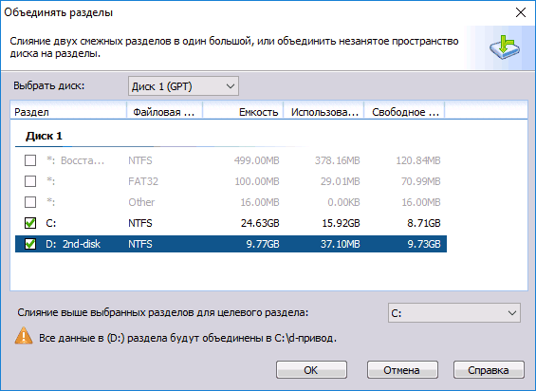This screenshot has width=536, height=391.
Task: Close the Объединять разделы dialog
Action: (x=521, y=12)
